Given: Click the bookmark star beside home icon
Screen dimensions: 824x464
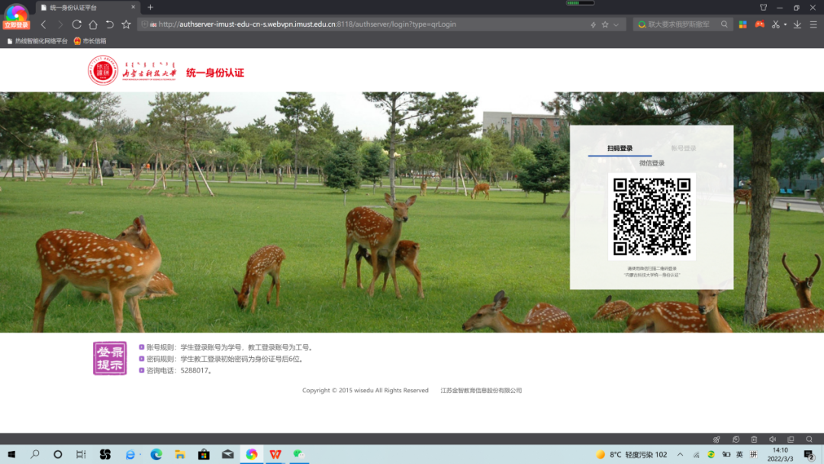Looking at the screenshot, I should click(126, 24).
